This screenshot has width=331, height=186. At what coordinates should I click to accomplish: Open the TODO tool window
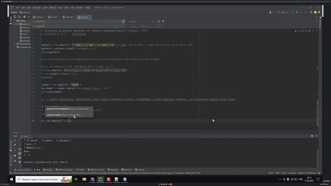[80, 170]
